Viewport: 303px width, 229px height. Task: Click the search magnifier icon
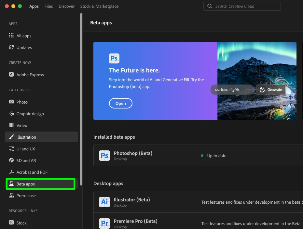click(x=210, y=6)
